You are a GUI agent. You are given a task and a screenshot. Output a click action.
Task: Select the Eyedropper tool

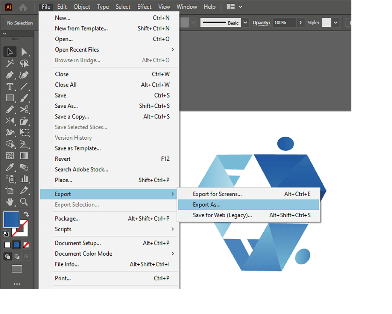(x=10, y=167)
